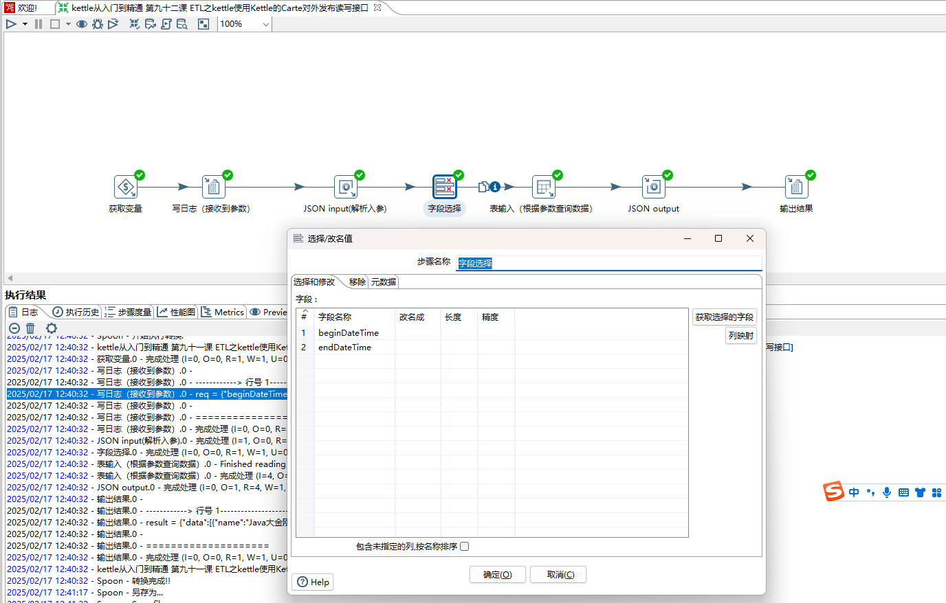Open the run options dropdown arrow
Image resolution: width=946 pixels, height=603 pixels.
point(25,24)
